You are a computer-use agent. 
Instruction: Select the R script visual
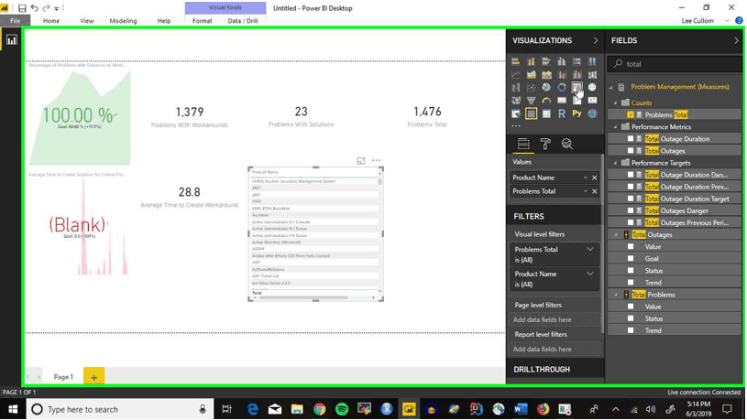point(562,113)
